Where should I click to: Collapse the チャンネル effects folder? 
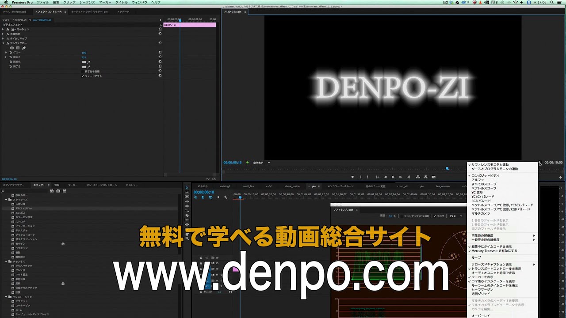pos(6,261)
